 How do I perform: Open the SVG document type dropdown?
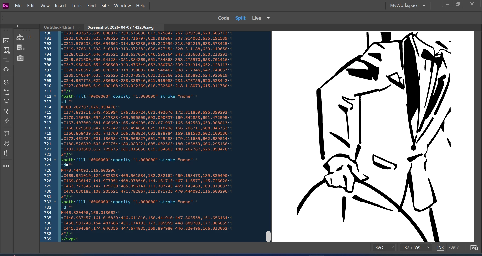coord(384,248)
